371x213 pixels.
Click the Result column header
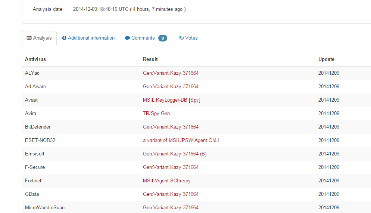tap(150, 59)
